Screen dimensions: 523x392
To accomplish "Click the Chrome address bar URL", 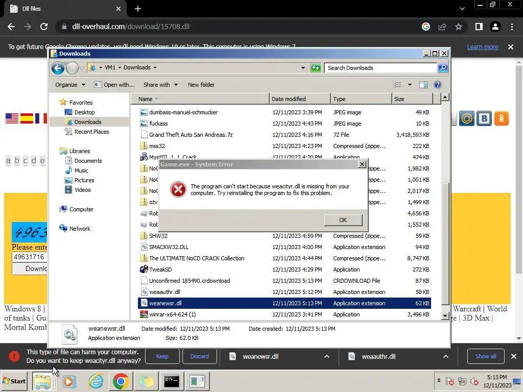I will tap(131, 27).
